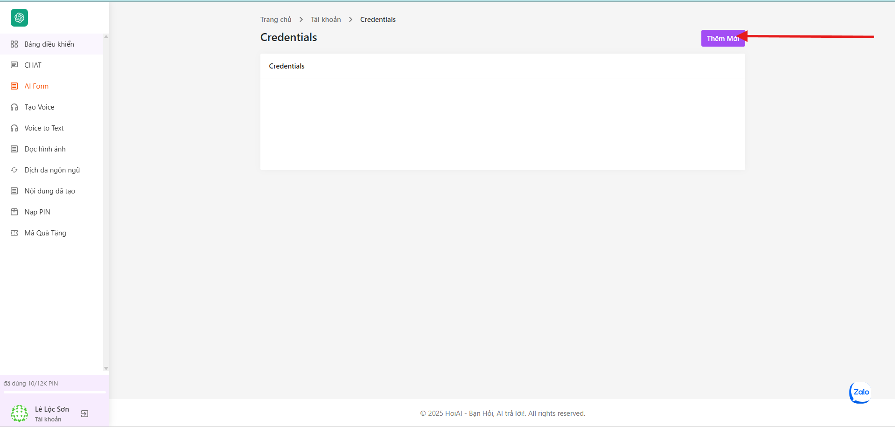Click the Lê Lộc Sơn avatar

[19, 413]
